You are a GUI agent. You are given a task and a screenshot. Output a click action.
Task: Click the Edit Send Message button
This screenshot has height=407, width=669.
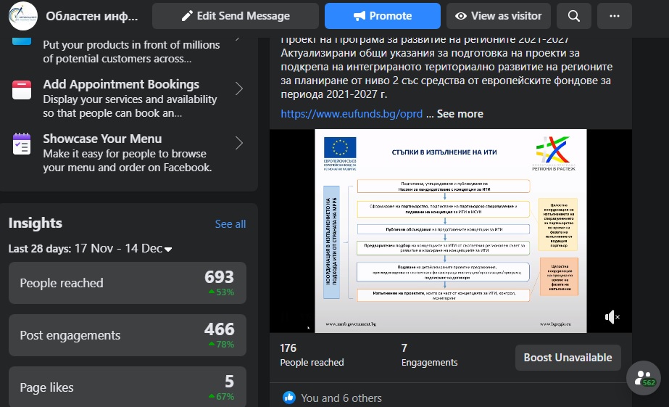[236, 16]
